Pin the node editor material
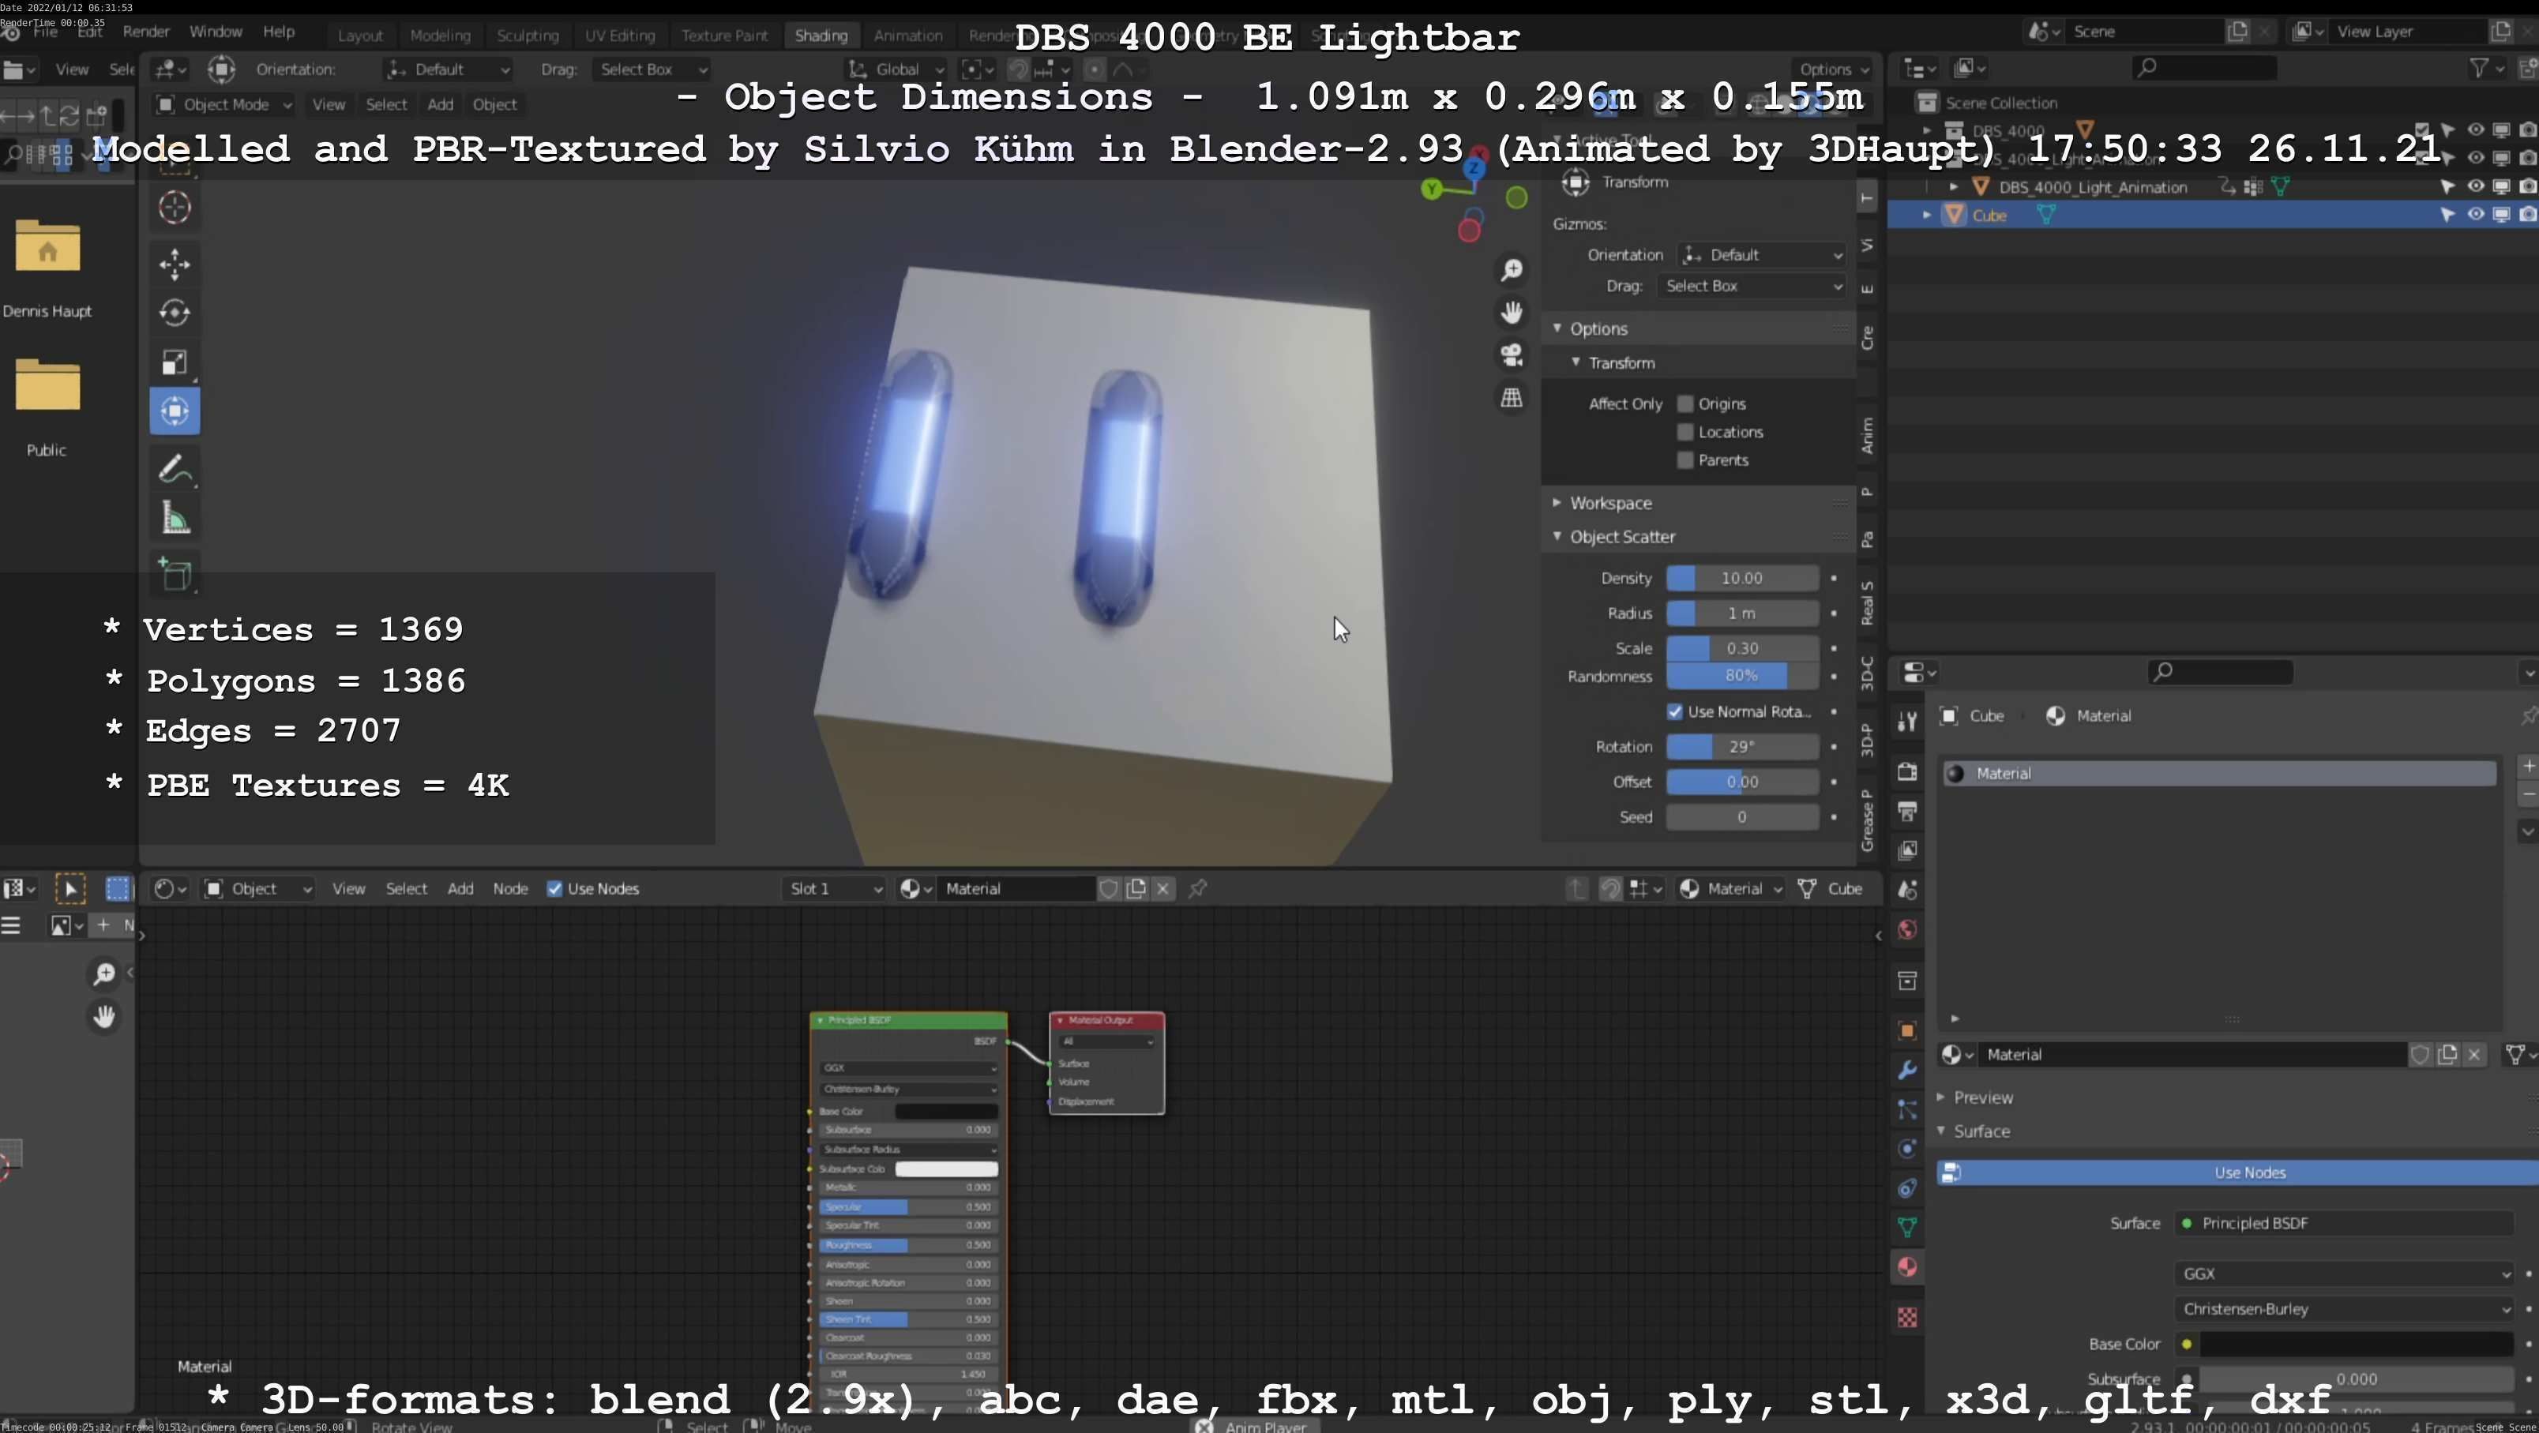 1197,889
